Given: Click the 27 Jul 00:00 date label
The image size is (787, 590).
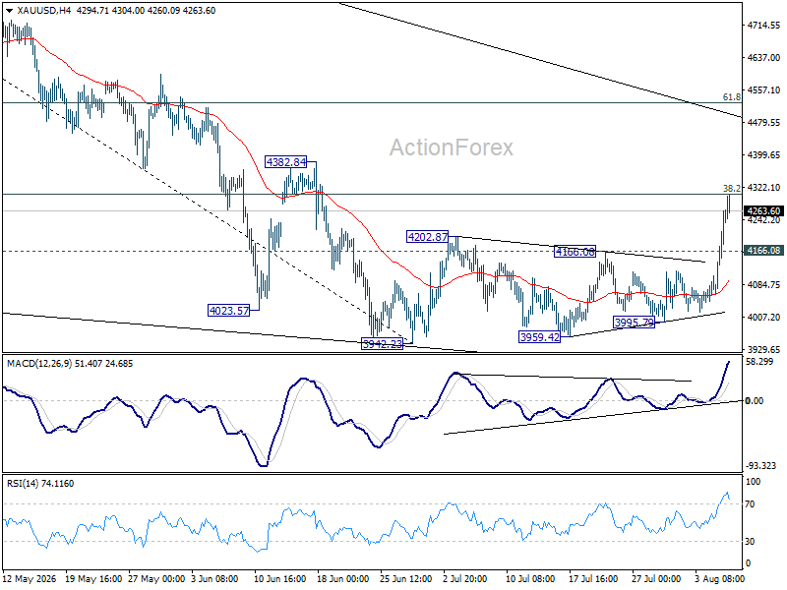Looking at the screenshot, I should (x=655, y=578).
